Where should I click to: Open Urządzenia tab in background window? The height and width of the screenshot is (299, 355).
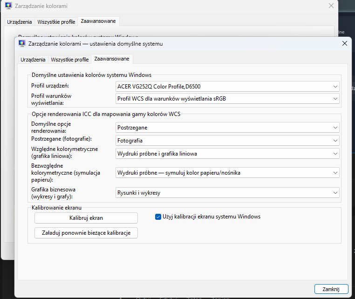click(20, 22)
